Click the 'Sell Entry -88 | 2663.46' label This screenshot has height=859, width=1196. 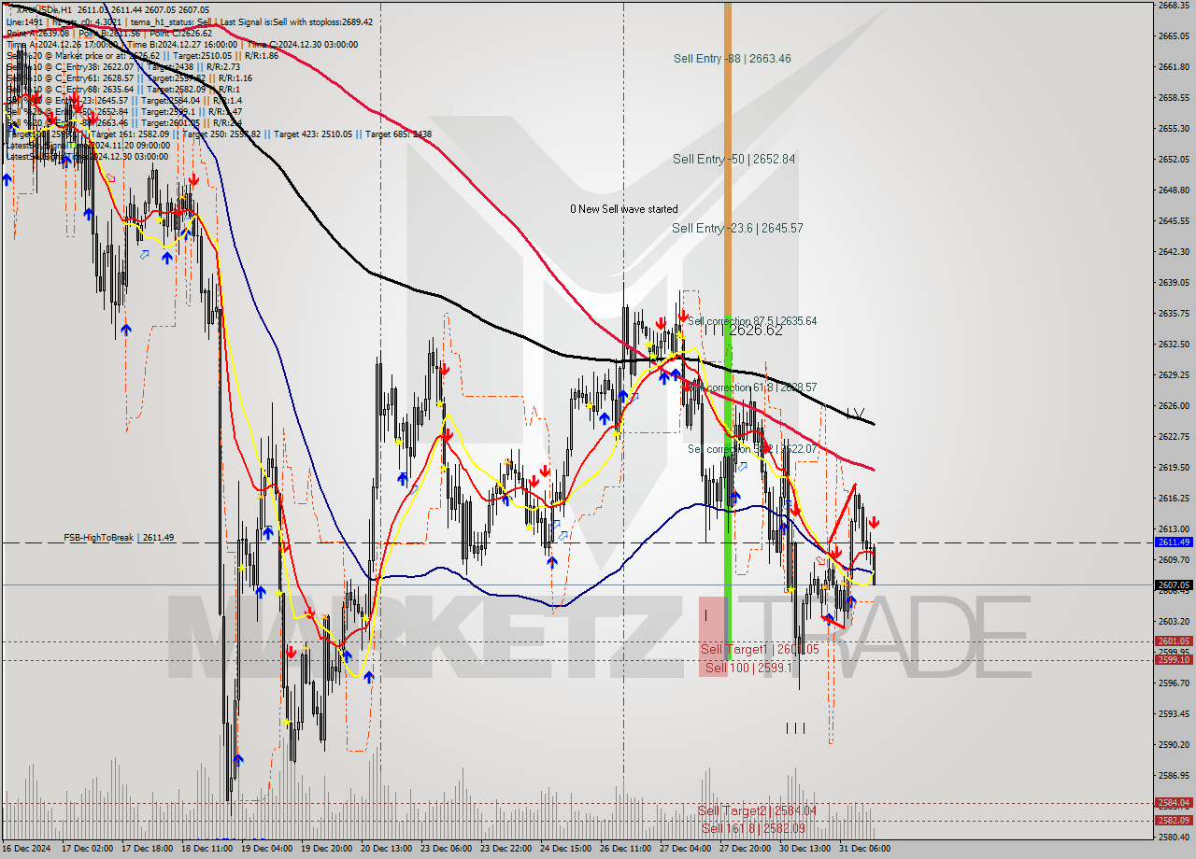tap(732, 59)
